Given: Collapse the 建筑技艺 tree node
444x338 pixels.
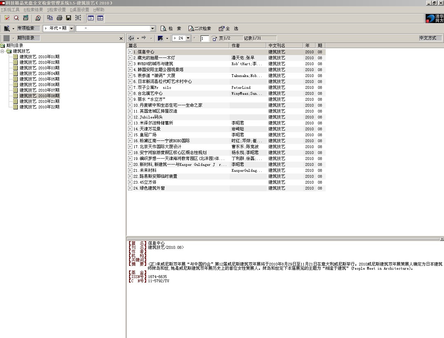Looking at the screenshot, I should pyautogui.click(x=2, y=51).
